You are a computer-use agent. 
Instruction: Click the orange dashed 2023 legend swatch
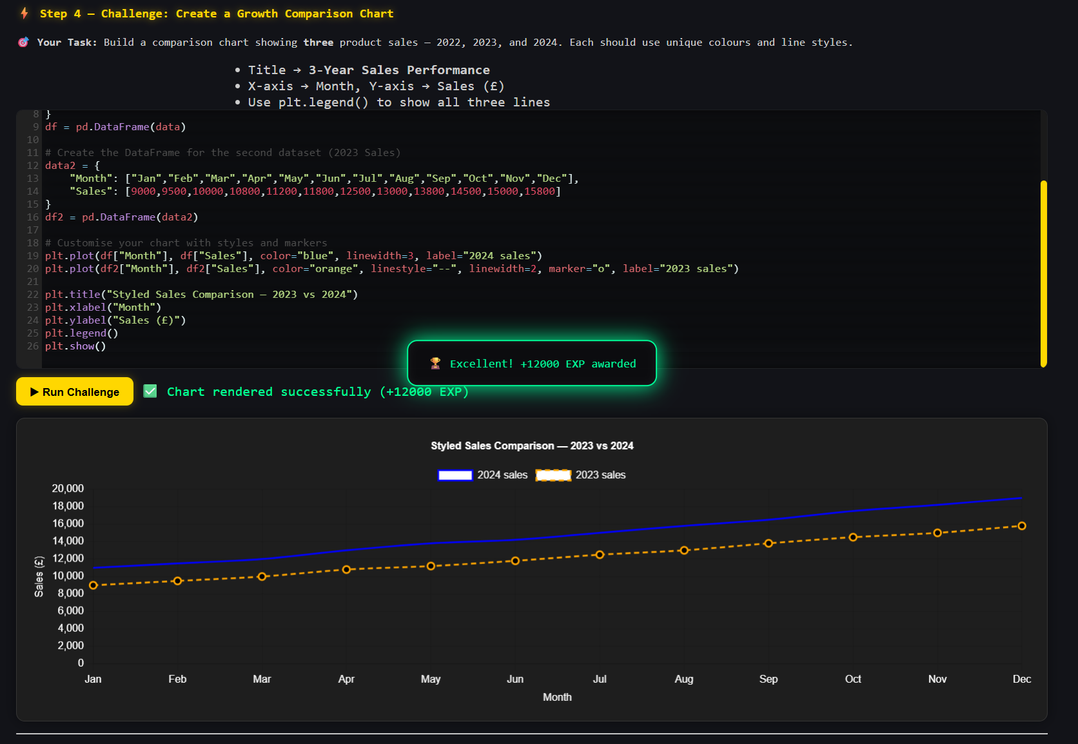553,475
